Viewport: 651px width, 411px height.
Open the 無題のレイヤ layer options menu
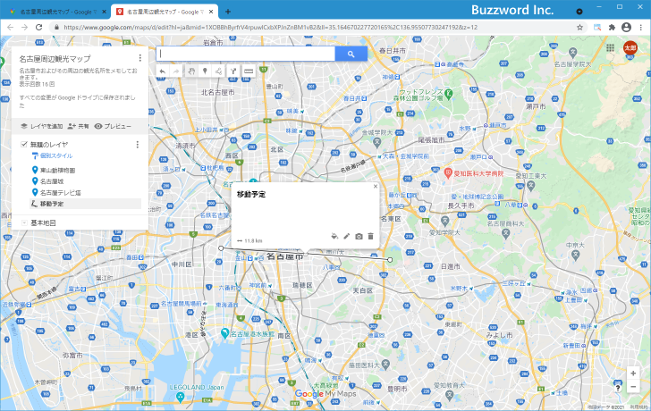[138, 145]
